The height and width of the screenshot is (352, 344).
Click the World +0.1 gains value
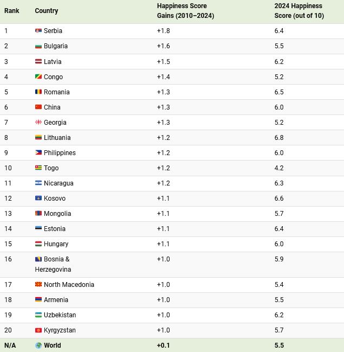point(163,345)
